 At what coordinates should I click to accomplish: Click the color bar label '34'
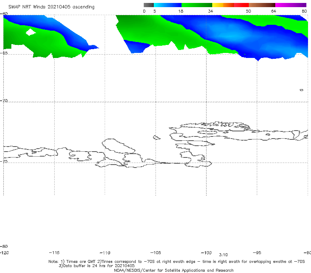click(211, 11)
